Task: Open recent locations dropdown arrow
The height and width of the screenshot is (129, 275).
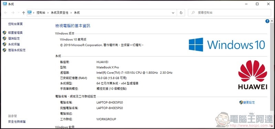Action: point(19,13)
